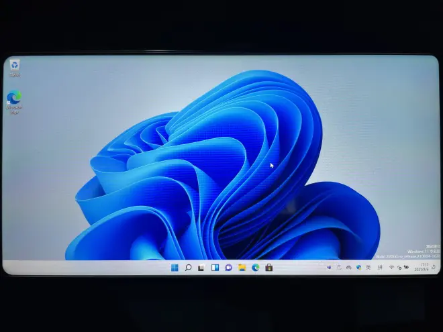Screen dimensions: 443x332
Task: Open taskbar Search magnifier
Action: tap(188, 268)
